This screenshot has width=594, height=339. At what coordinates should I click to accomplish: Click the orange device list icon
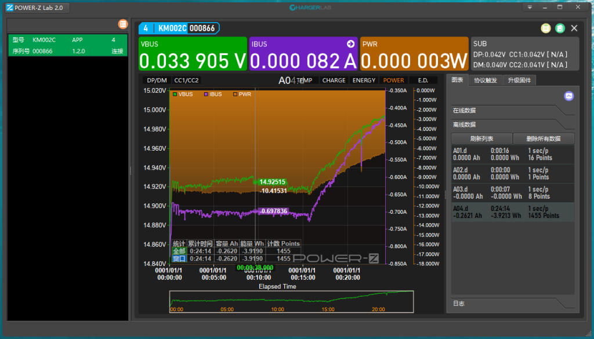(x=123, y=24)
